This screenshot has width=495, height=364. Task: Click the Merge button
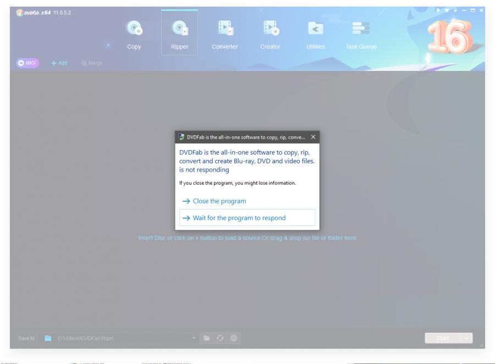tap(91, 63)
